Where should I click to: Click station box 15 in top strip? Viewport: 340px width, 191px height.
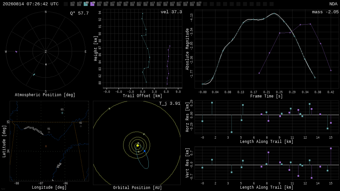(165, 4)
